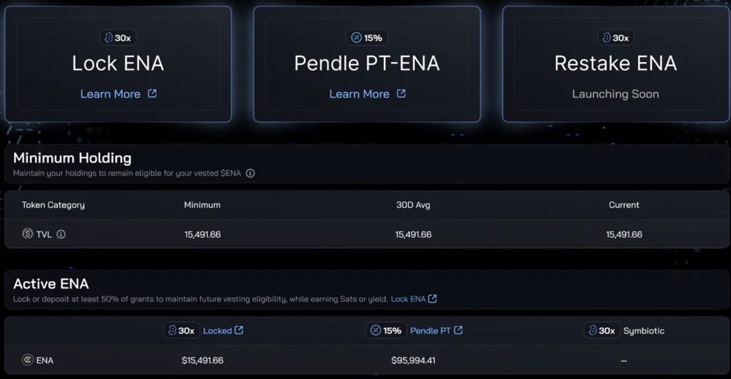Click the 30x badge beside Symbiotic
Image resolution: width=731 pixels, height=379 pixels.
click(601, 331)
